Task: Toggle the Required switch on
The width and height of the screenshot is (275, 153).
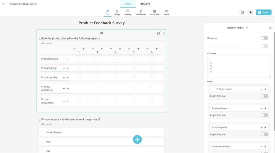Action: (x=264, y=38)
